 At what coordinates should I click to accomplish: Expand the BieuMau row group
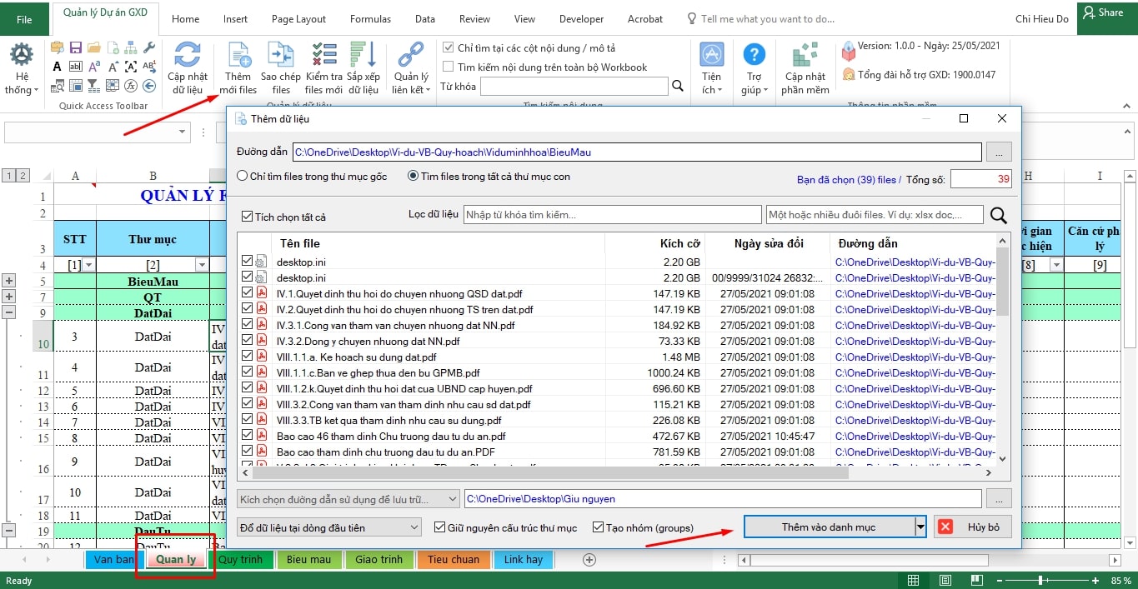[9, 282]
